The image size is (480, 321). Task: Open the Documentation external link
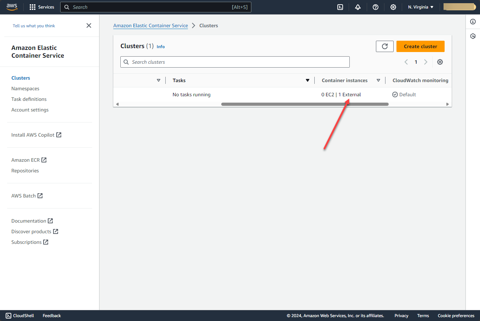coord(32,221)
